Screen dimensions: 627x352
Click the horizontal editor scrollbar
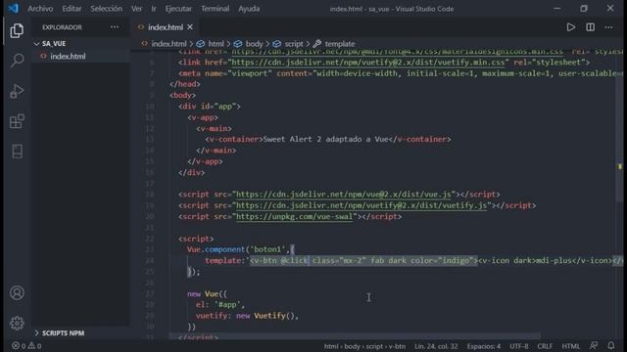(355, 336)
